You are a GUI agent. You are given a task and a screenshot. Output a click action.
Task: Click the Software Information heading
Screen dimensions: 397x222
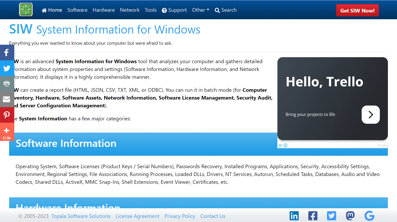tap(66, 143)
